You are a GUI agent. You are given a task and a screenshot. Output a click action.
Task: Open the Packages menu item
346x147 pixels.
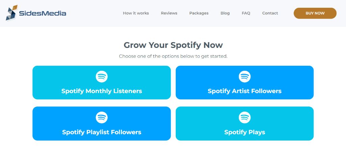point(199,13)
